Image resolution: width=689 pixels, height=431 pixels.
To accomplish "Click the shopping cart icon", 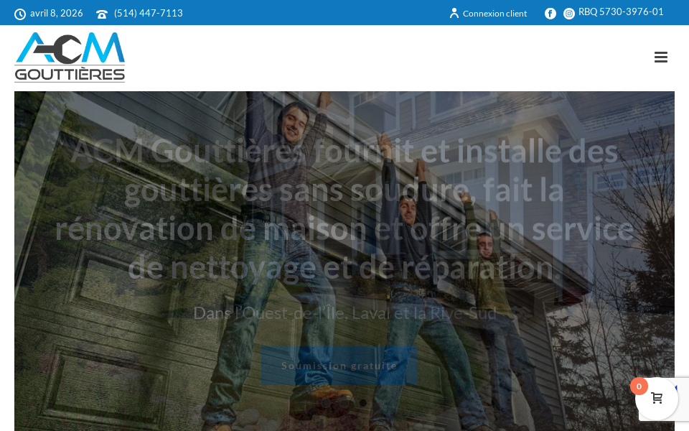I will 657,399.
